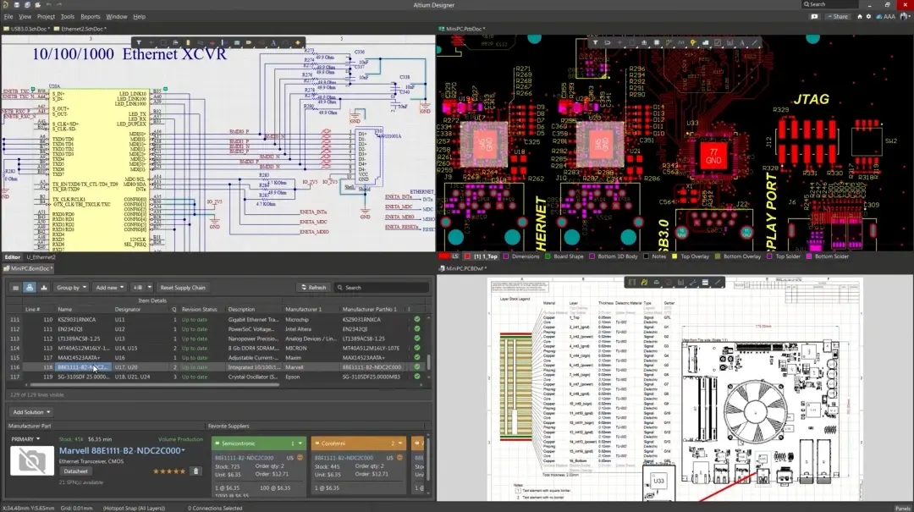
Task: Click the yellow pin tool in draftsman active bar
Action: (x=644, y=283)
